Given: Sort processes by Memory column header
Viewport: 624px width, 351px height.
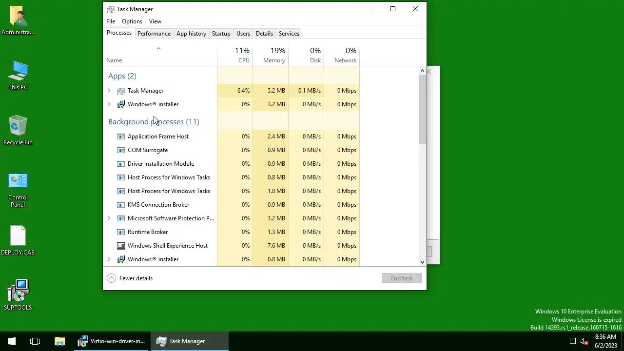Looking at the screenshot, I should (x=271, y=56).
